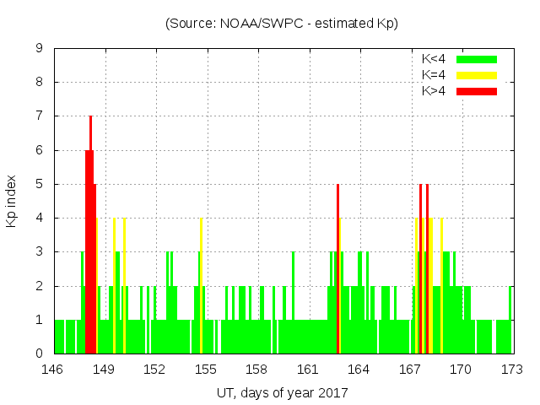
Task: Click the red K>4 legend swatch
Action: (476, 90)
